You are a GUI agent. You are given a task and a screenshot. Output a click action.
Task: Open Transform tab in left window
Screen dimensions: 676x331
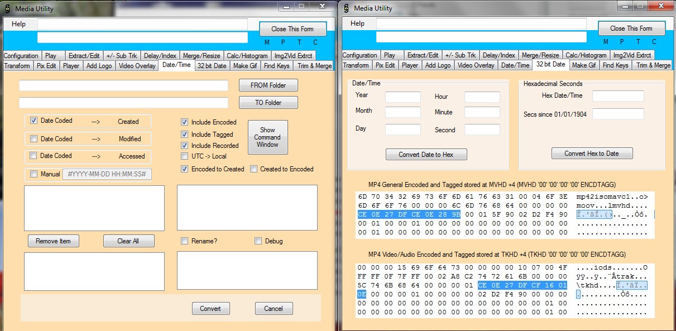(x=17, y=66)
